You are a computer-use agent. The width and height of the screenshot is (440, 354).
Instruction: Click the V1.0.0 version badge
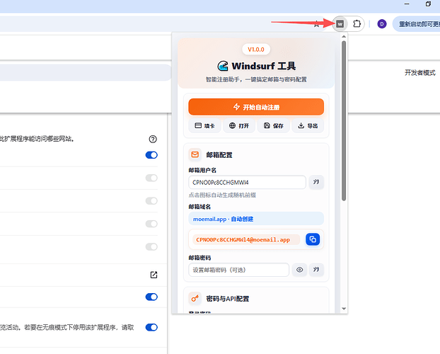256,50
